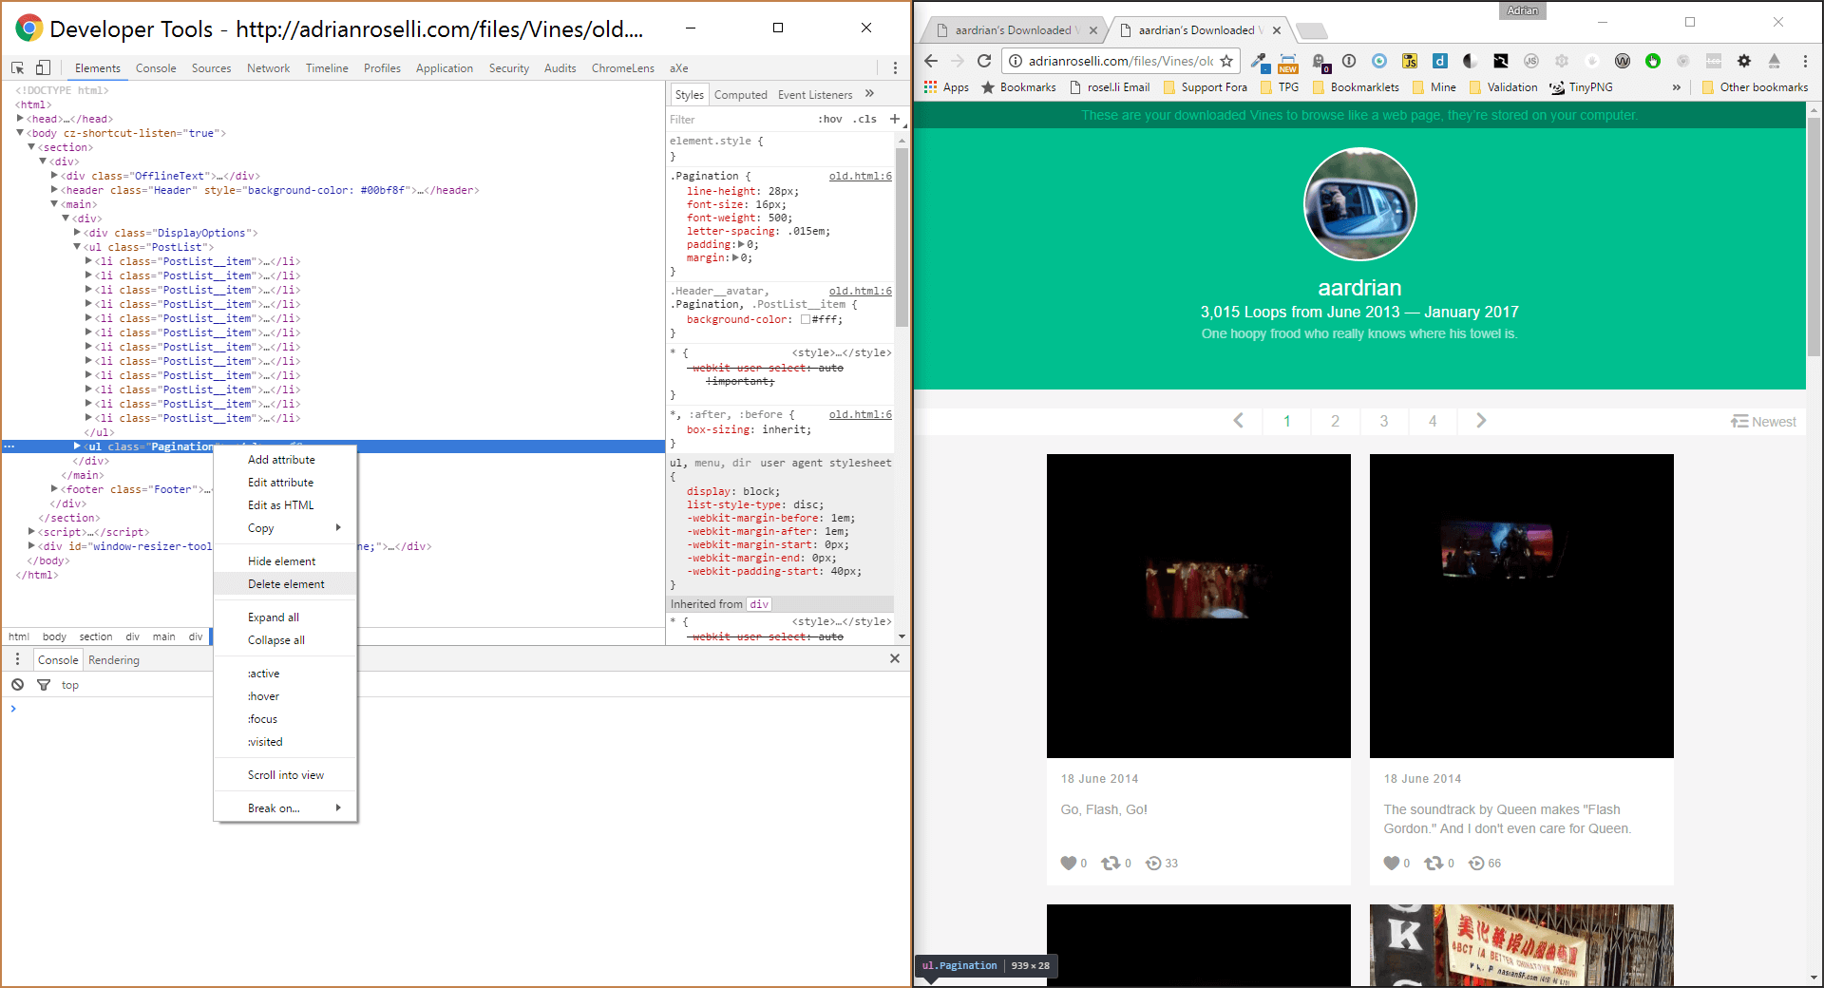Collapse the body element node
This screenshot has width=1824, height=988.
(x=20, y=133)
